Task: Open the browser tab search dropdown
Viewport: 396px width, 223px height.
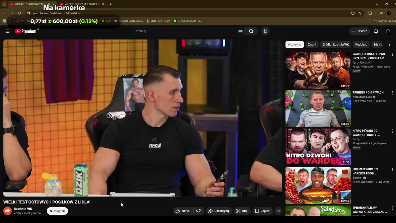Action: point(4,4)
